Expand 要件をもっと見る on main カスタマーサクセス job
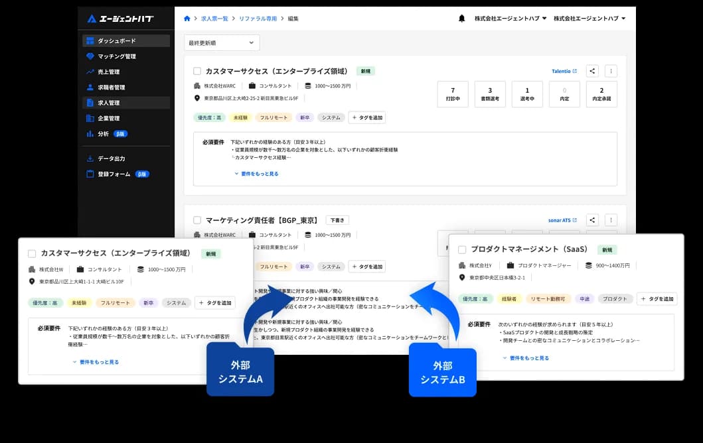 [256, 174]
